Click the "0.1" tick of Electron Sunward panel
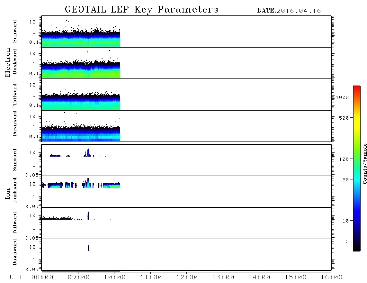The height and width of the screenshot is (283, 367). click(34, 42)
